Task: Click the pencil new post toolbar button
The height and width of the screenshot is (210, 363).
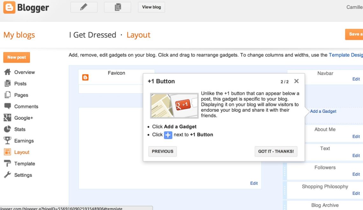Action: pyautogui.click(x=84, y=7)
